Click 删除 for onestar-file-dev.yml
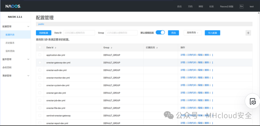The height and width of the screenshot is (126, 260). coord(207,108)
